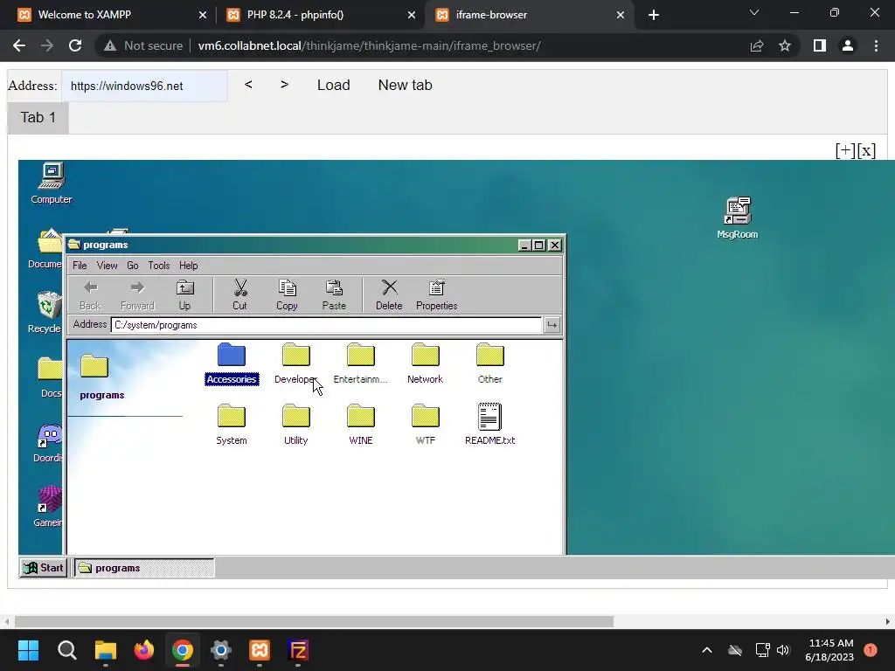895x671 pixels.
Task: Open Firefox from the taskbar
Action: click(x=144, y=650)
